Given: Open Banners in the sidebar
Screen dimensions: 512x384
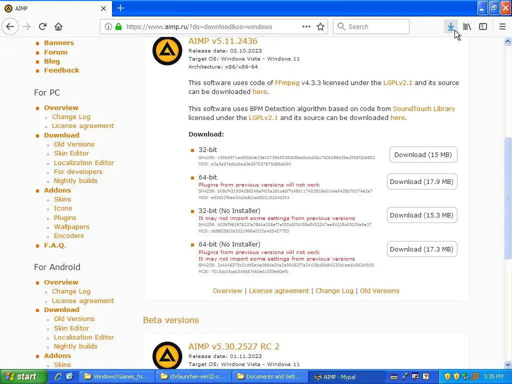Looking at the screenshot, I should point(59,43).
